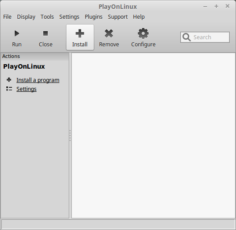Click the magnifier icon in search box
This screenshot has width=236, height=230.
(186, 37)
